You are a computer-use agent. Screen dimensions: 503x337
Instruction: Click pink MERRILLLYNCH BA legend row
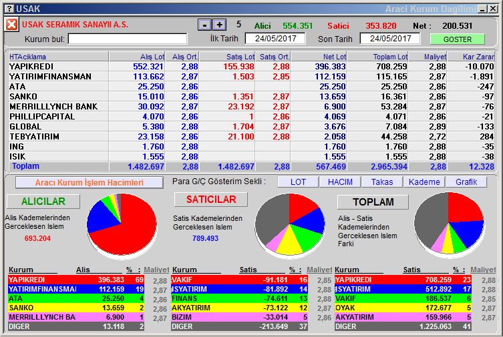pos(76,317)
